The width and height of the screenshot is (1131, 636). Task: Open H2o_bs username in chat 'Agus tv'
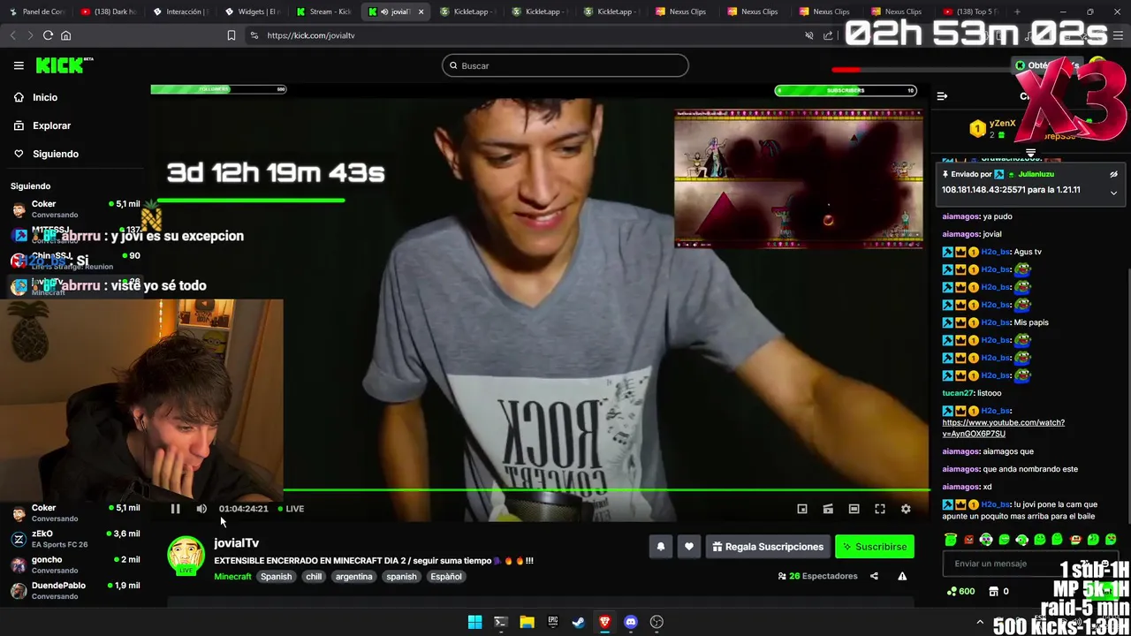(995, 252)
